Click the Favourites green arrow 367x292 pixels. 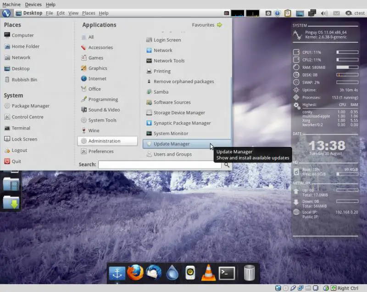tap(219, 25)
